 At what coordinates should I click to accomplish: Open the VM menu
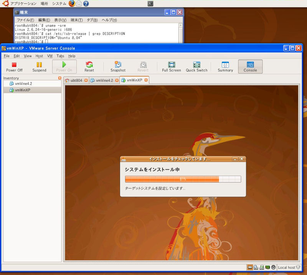point(50,56)
